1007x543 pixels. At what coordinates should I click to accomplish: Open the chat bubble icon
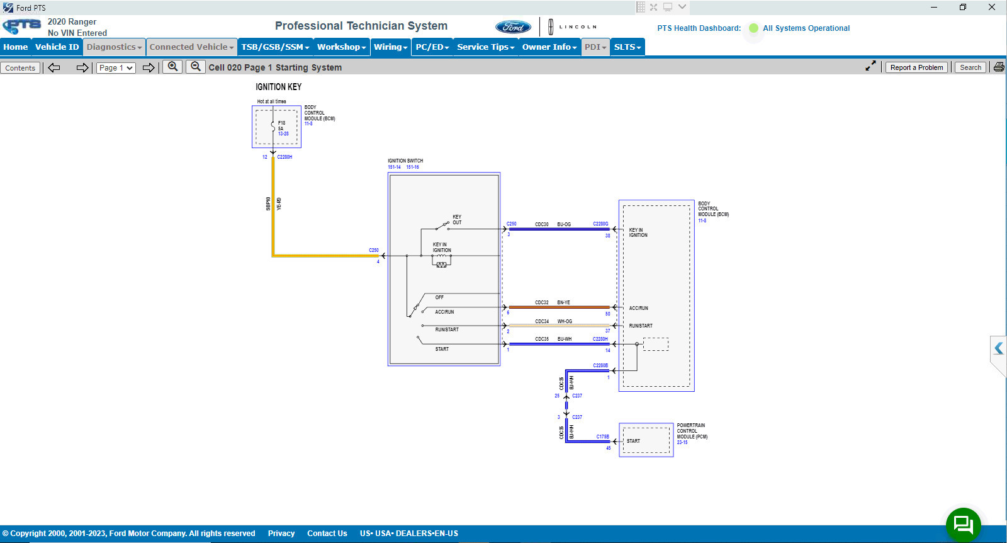[963, 524]
